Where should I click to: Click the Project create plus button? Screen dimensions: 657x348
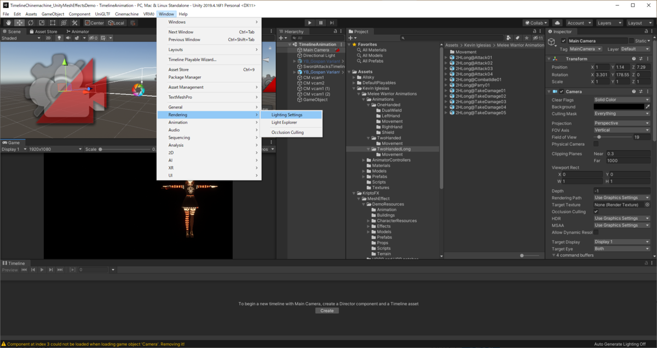(352, 38)
